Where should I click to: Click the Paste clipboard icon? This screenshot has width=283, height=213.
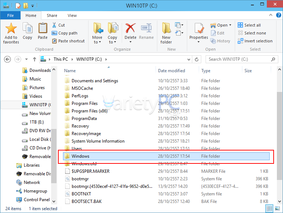(x=43, y=28)
